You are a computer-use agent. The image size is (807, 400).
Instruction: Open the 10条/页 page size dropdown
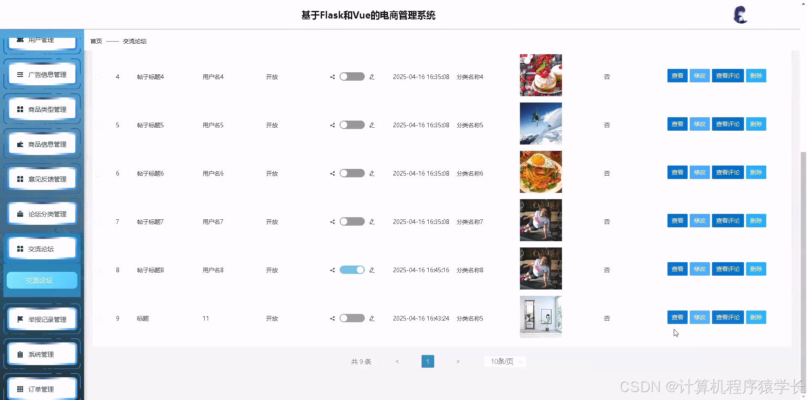[x=505, y=361]
